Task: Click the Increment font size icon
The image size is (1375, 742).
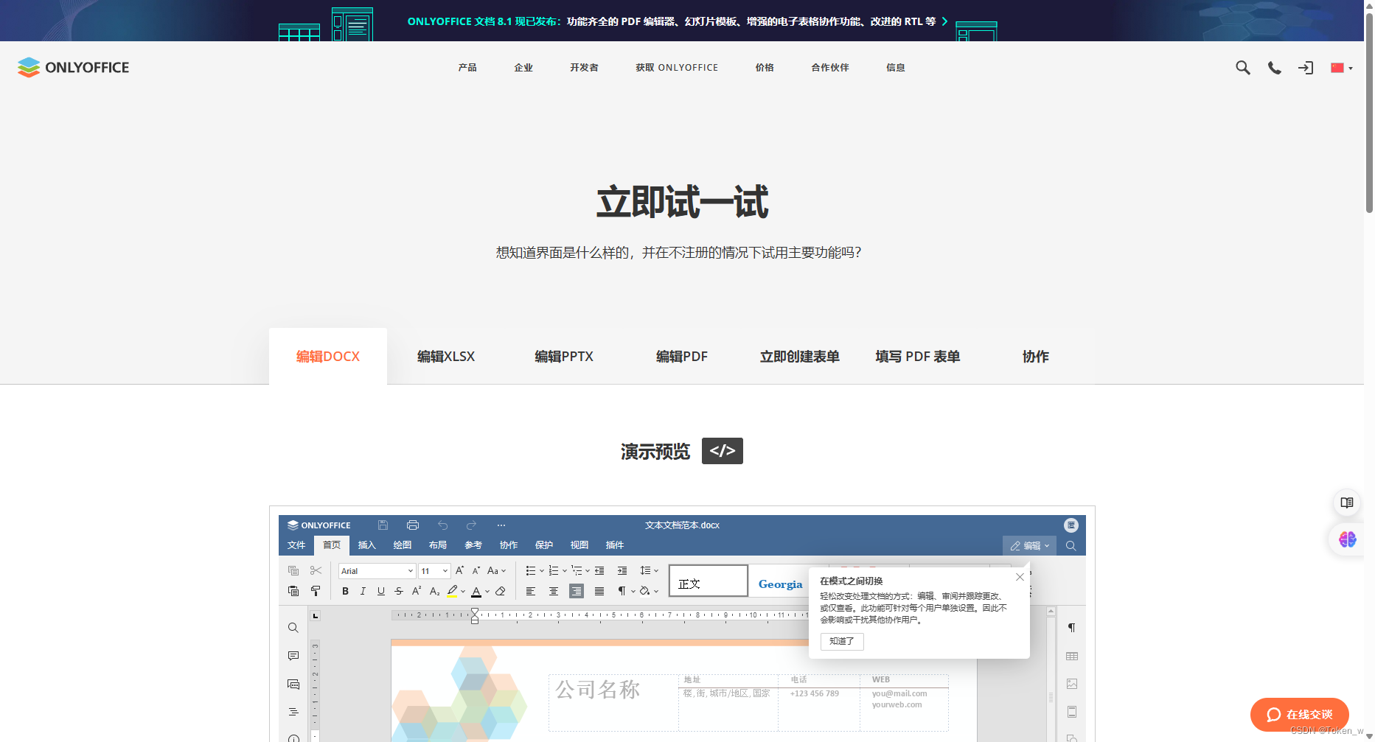Action: [x=459, y=571]
